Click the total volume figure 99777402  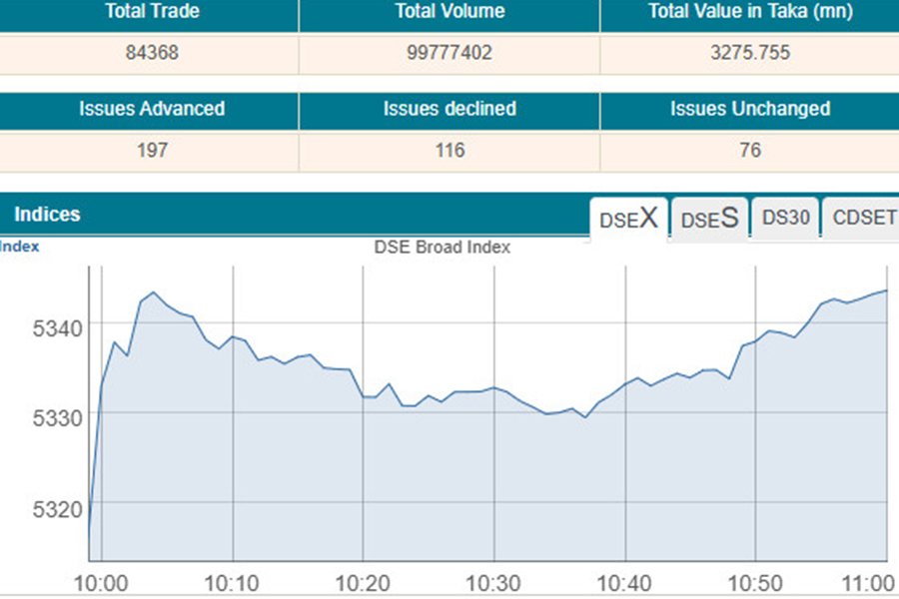[449, 53]
